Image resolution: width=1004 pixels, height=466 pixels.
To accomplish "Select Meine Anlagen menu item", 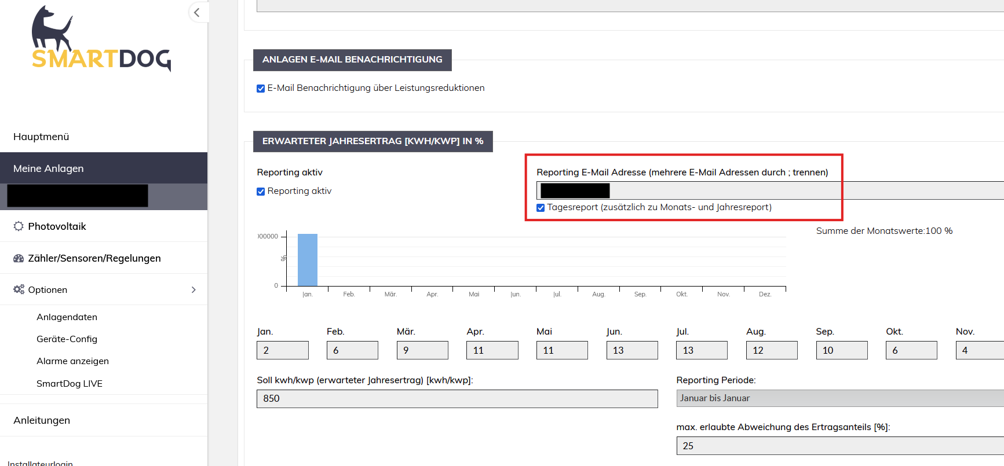I will 49,168.
